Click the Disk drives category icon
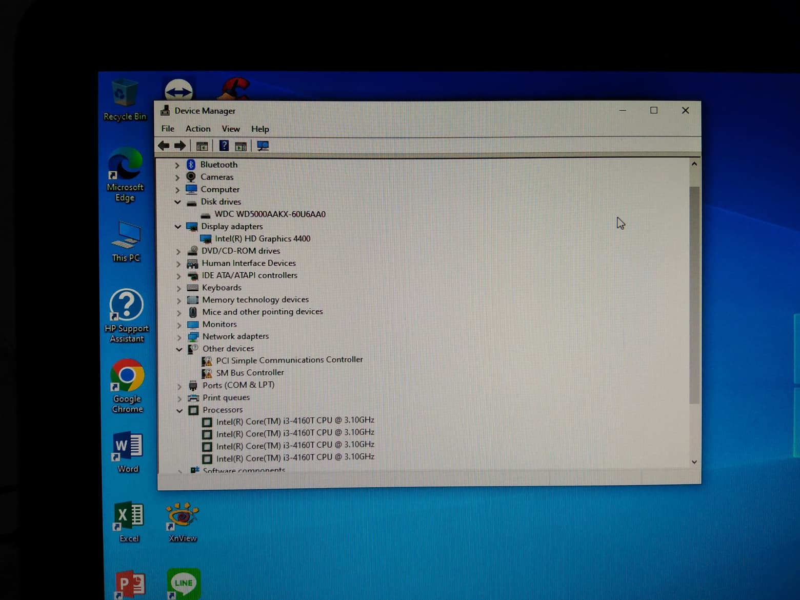The height and width of the screenshot is (600, 800). 191,203
